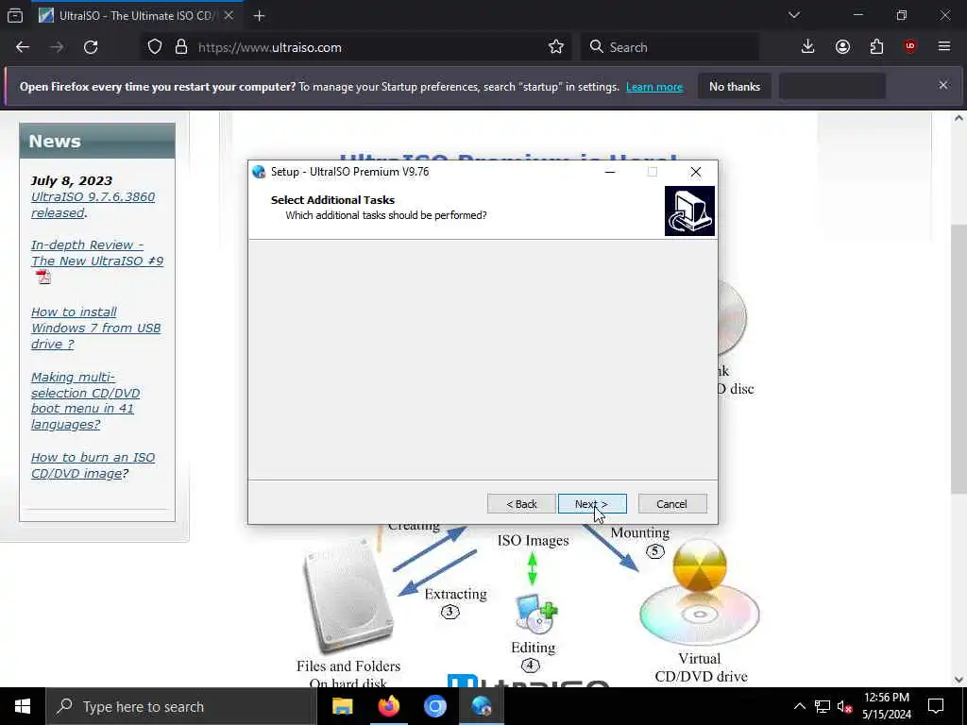Click the Virtual CD/DVD drive image
Viewport: 967px width, 725px height.
pos(700,593)
